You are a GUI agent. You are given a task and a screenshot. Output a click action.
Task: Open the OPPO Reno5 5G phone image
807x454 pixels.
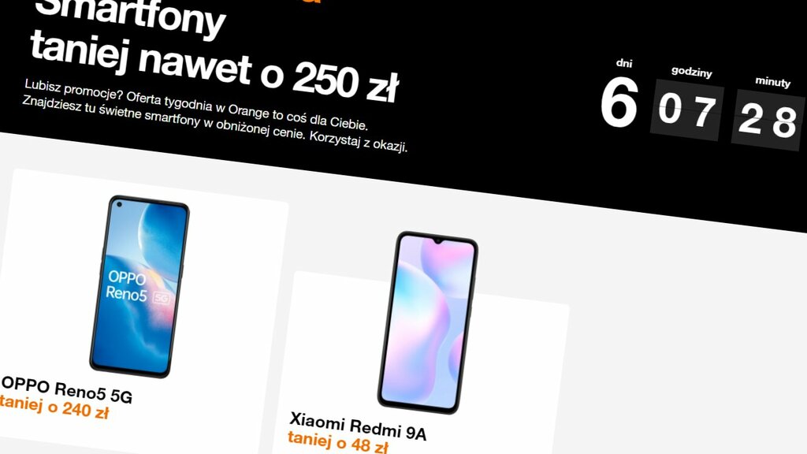coord(139,286)
